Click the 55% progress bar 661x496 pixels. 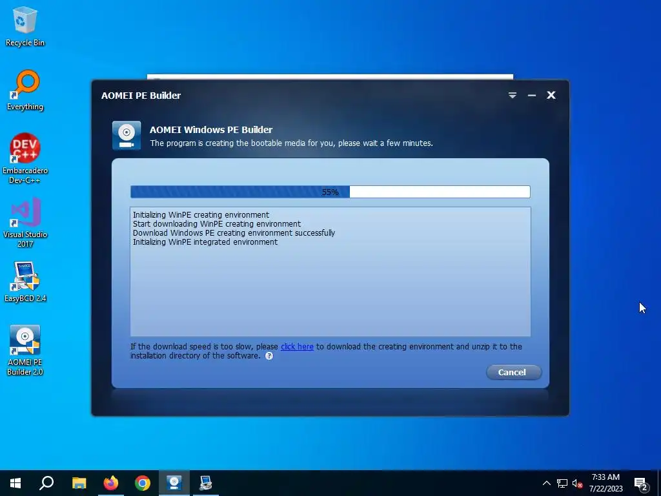[330, 192]
